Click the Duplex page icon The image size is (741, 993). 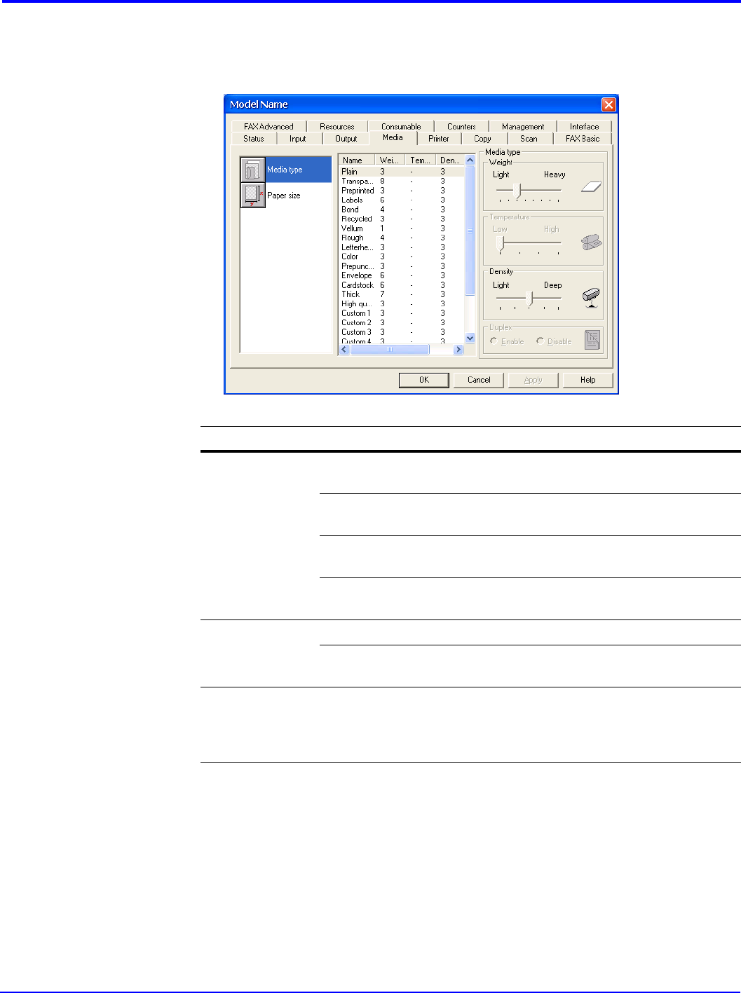tap(592, 341)
